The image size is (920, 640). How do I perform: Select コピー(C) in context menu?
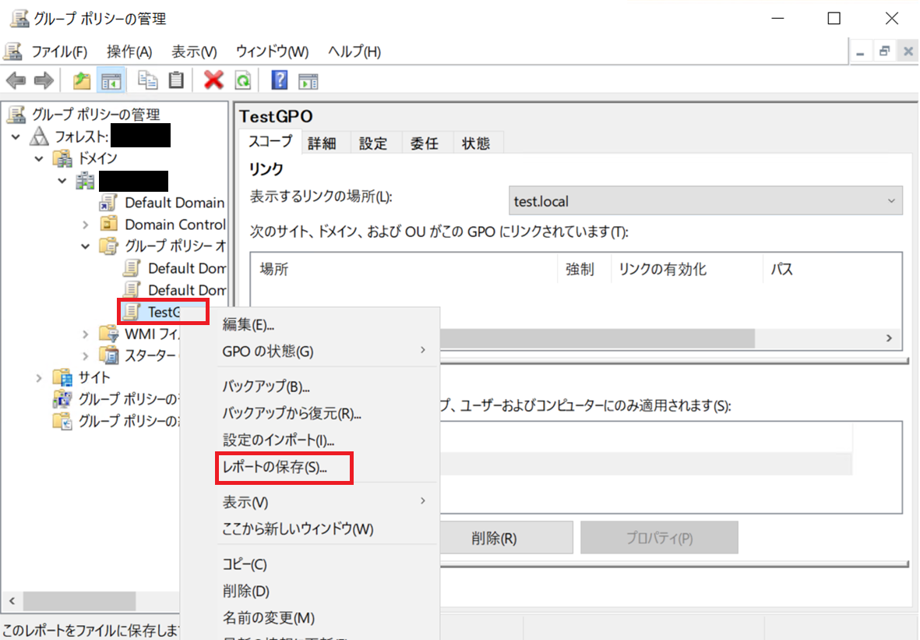(328, 564)
